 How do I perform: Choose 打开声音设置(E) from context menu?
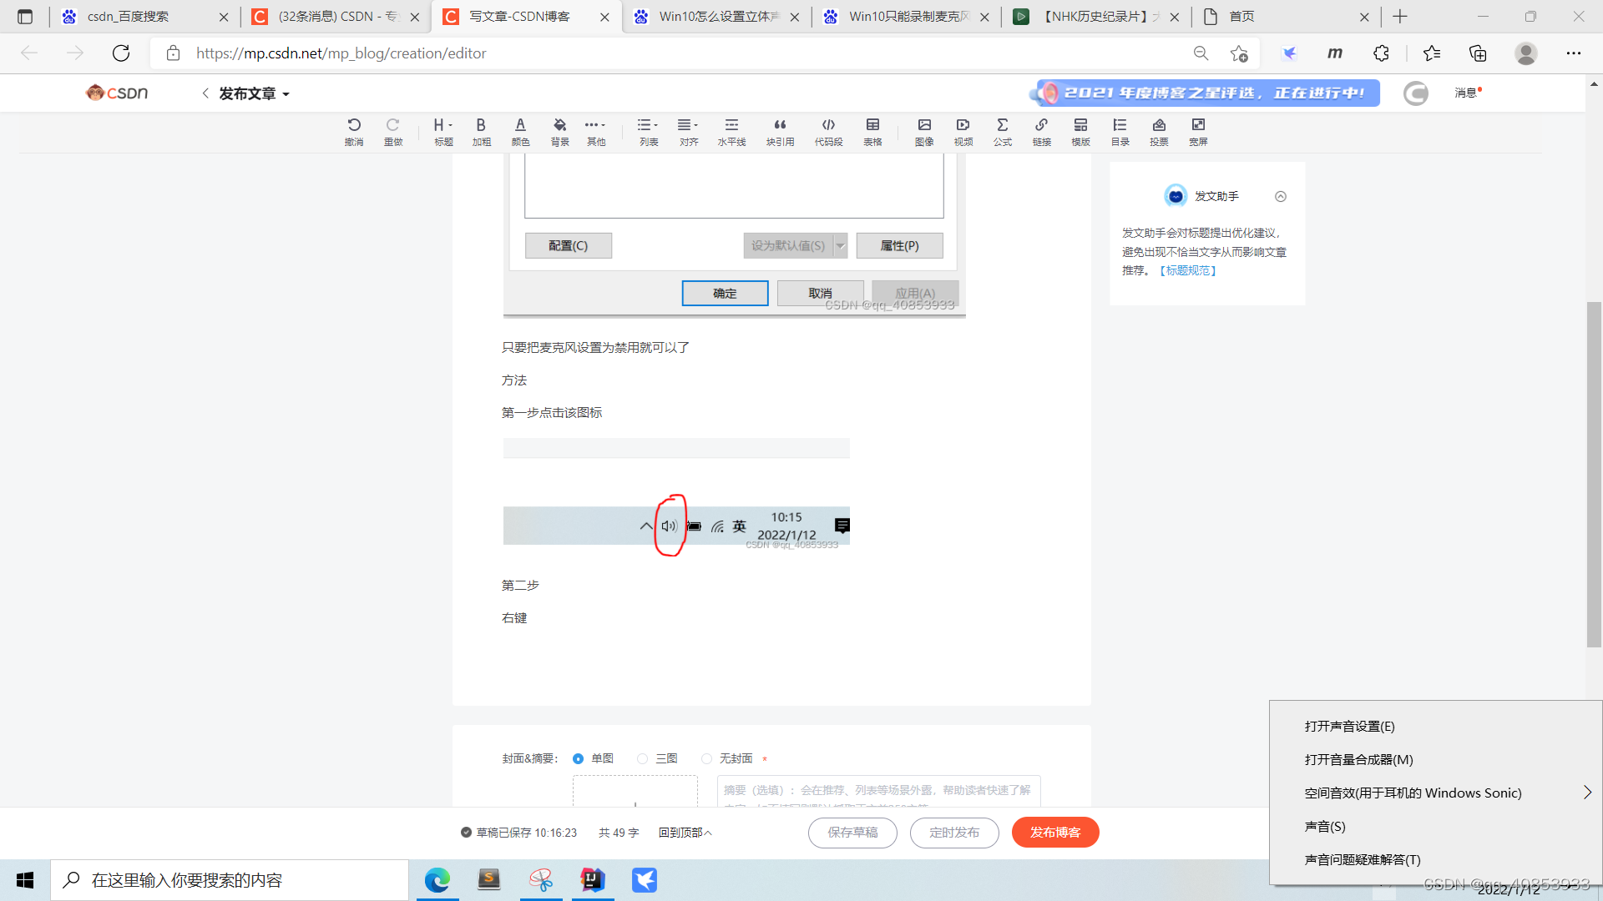(1349, 726)
